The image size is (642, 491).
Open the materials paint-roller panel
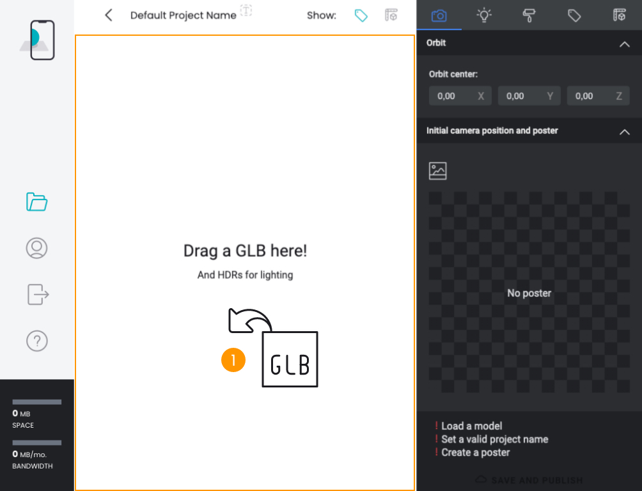point(529,16)
